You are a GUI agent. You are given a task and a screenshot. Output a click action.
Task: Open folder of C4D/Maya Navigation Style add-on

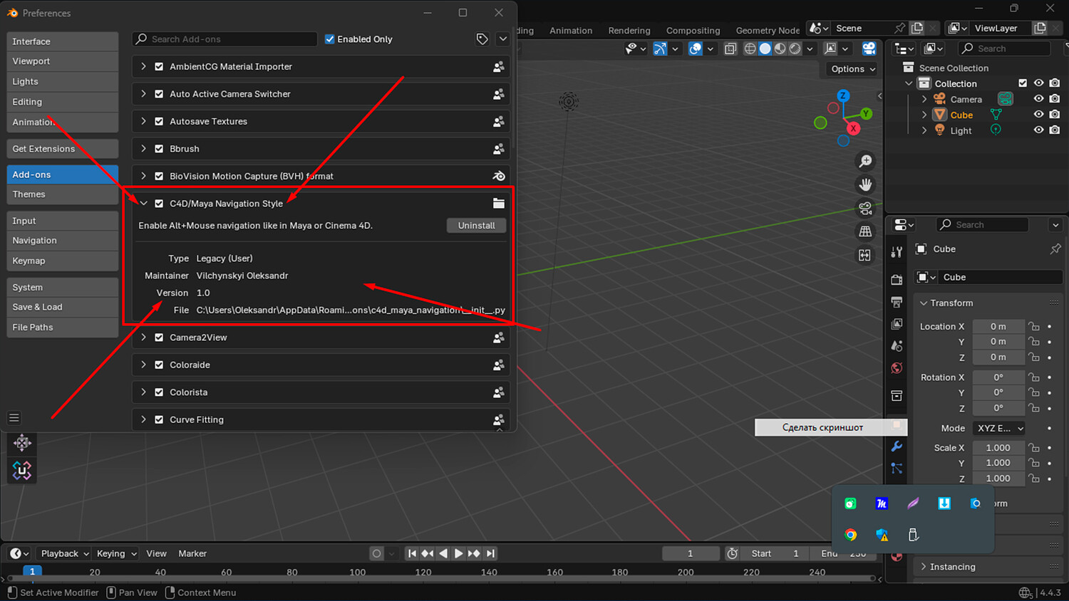click(499, 204)
